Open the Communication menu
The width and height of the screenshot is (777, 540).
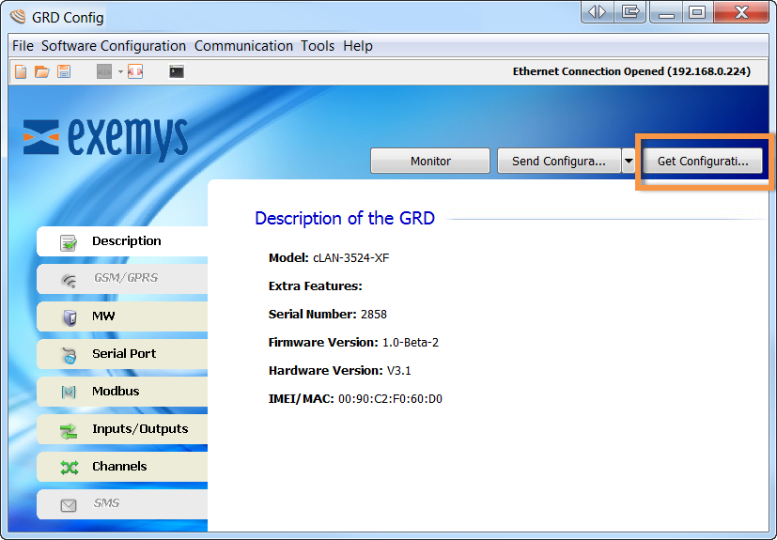[x=243, y=46]
